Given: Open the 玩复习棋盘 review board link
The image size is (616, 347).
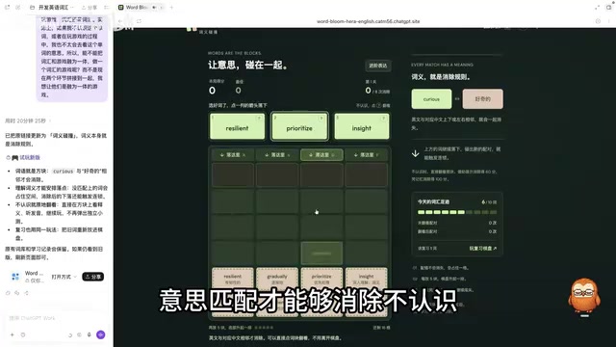Looking at the screenshot, I should (483, 249).
